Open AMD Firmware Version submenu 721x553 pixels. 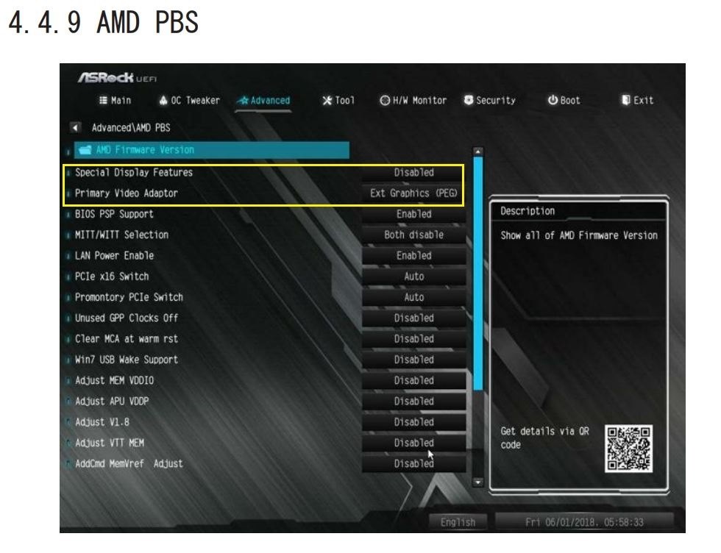(x=212, y=150)
